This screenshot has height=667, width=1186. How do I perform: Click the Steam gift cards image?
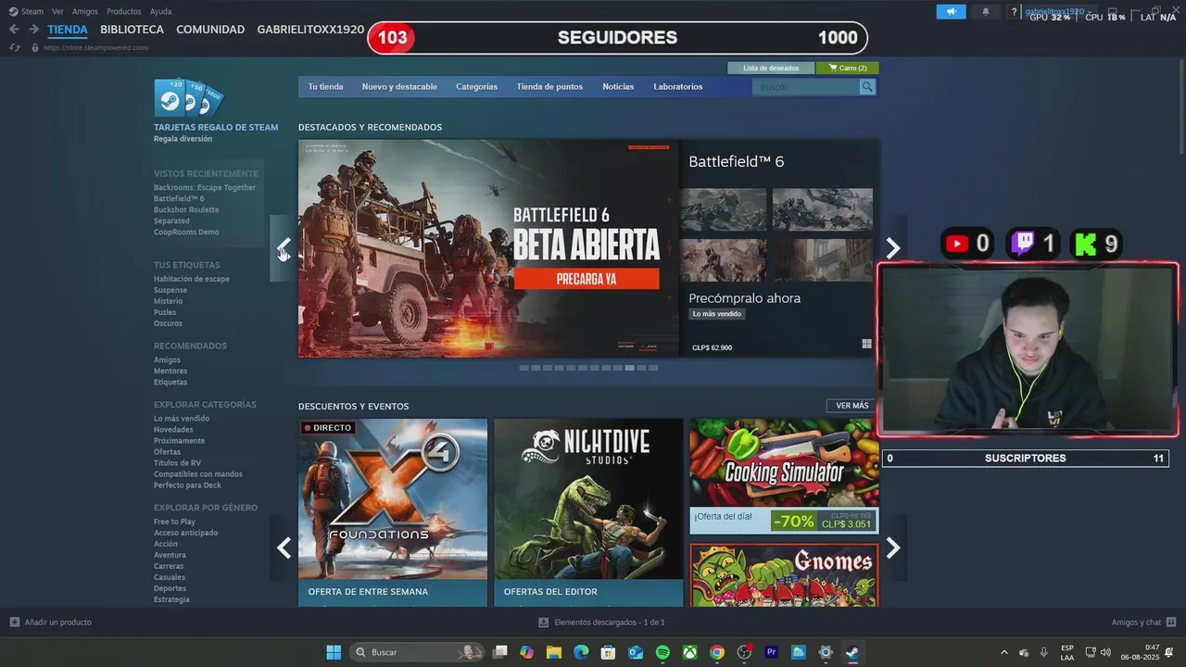(189, 97)
